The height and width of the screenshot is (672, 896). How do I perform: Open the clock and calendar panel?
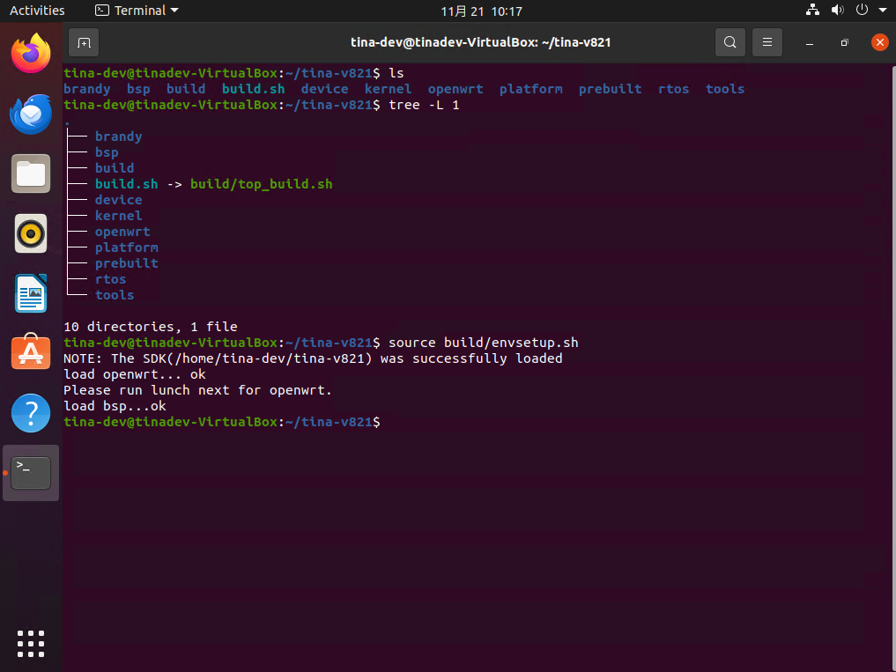481,11
